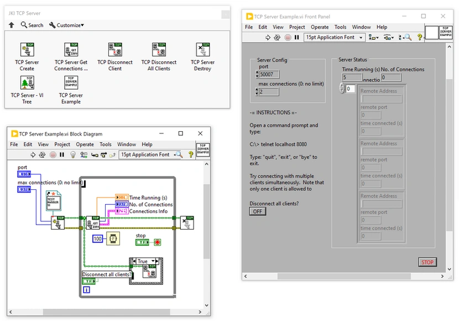This screenshot has height=321, width=459.
Task: Open the Operate menu in the Front Panel window
Action: [x=320, y=27]
